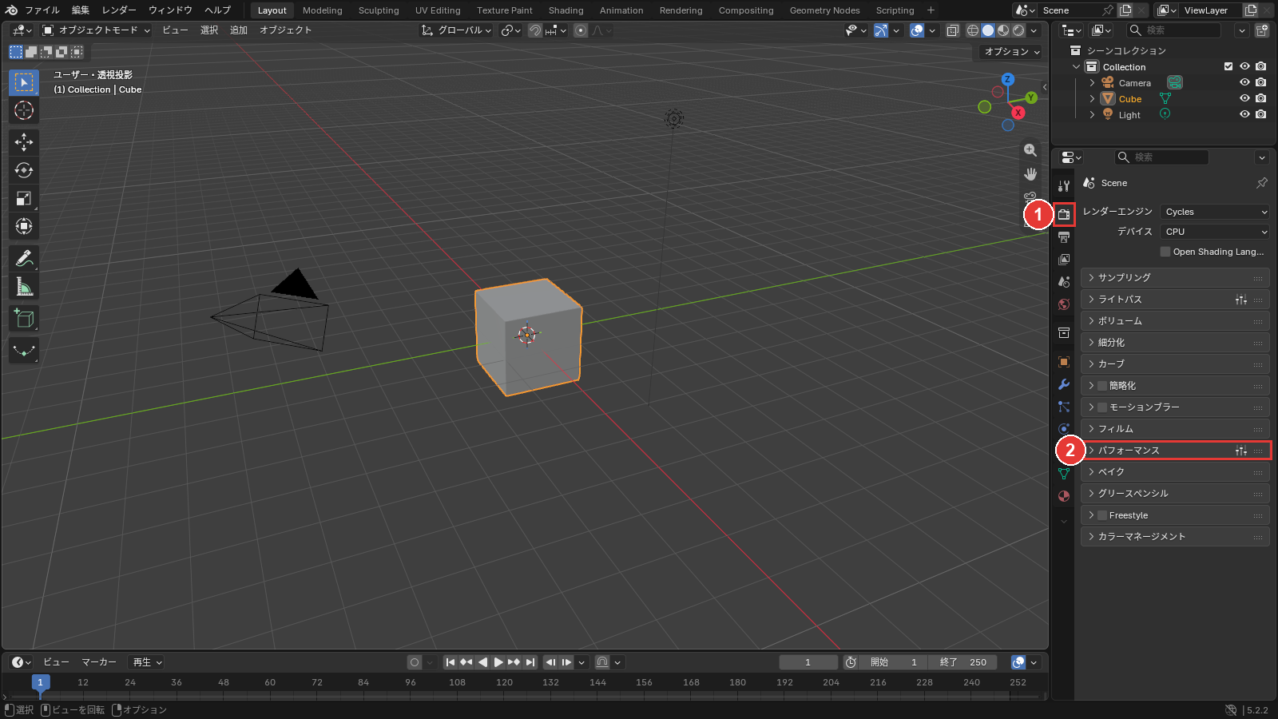Expand the パフォーマンス panel

click(x=1175, y=451)
